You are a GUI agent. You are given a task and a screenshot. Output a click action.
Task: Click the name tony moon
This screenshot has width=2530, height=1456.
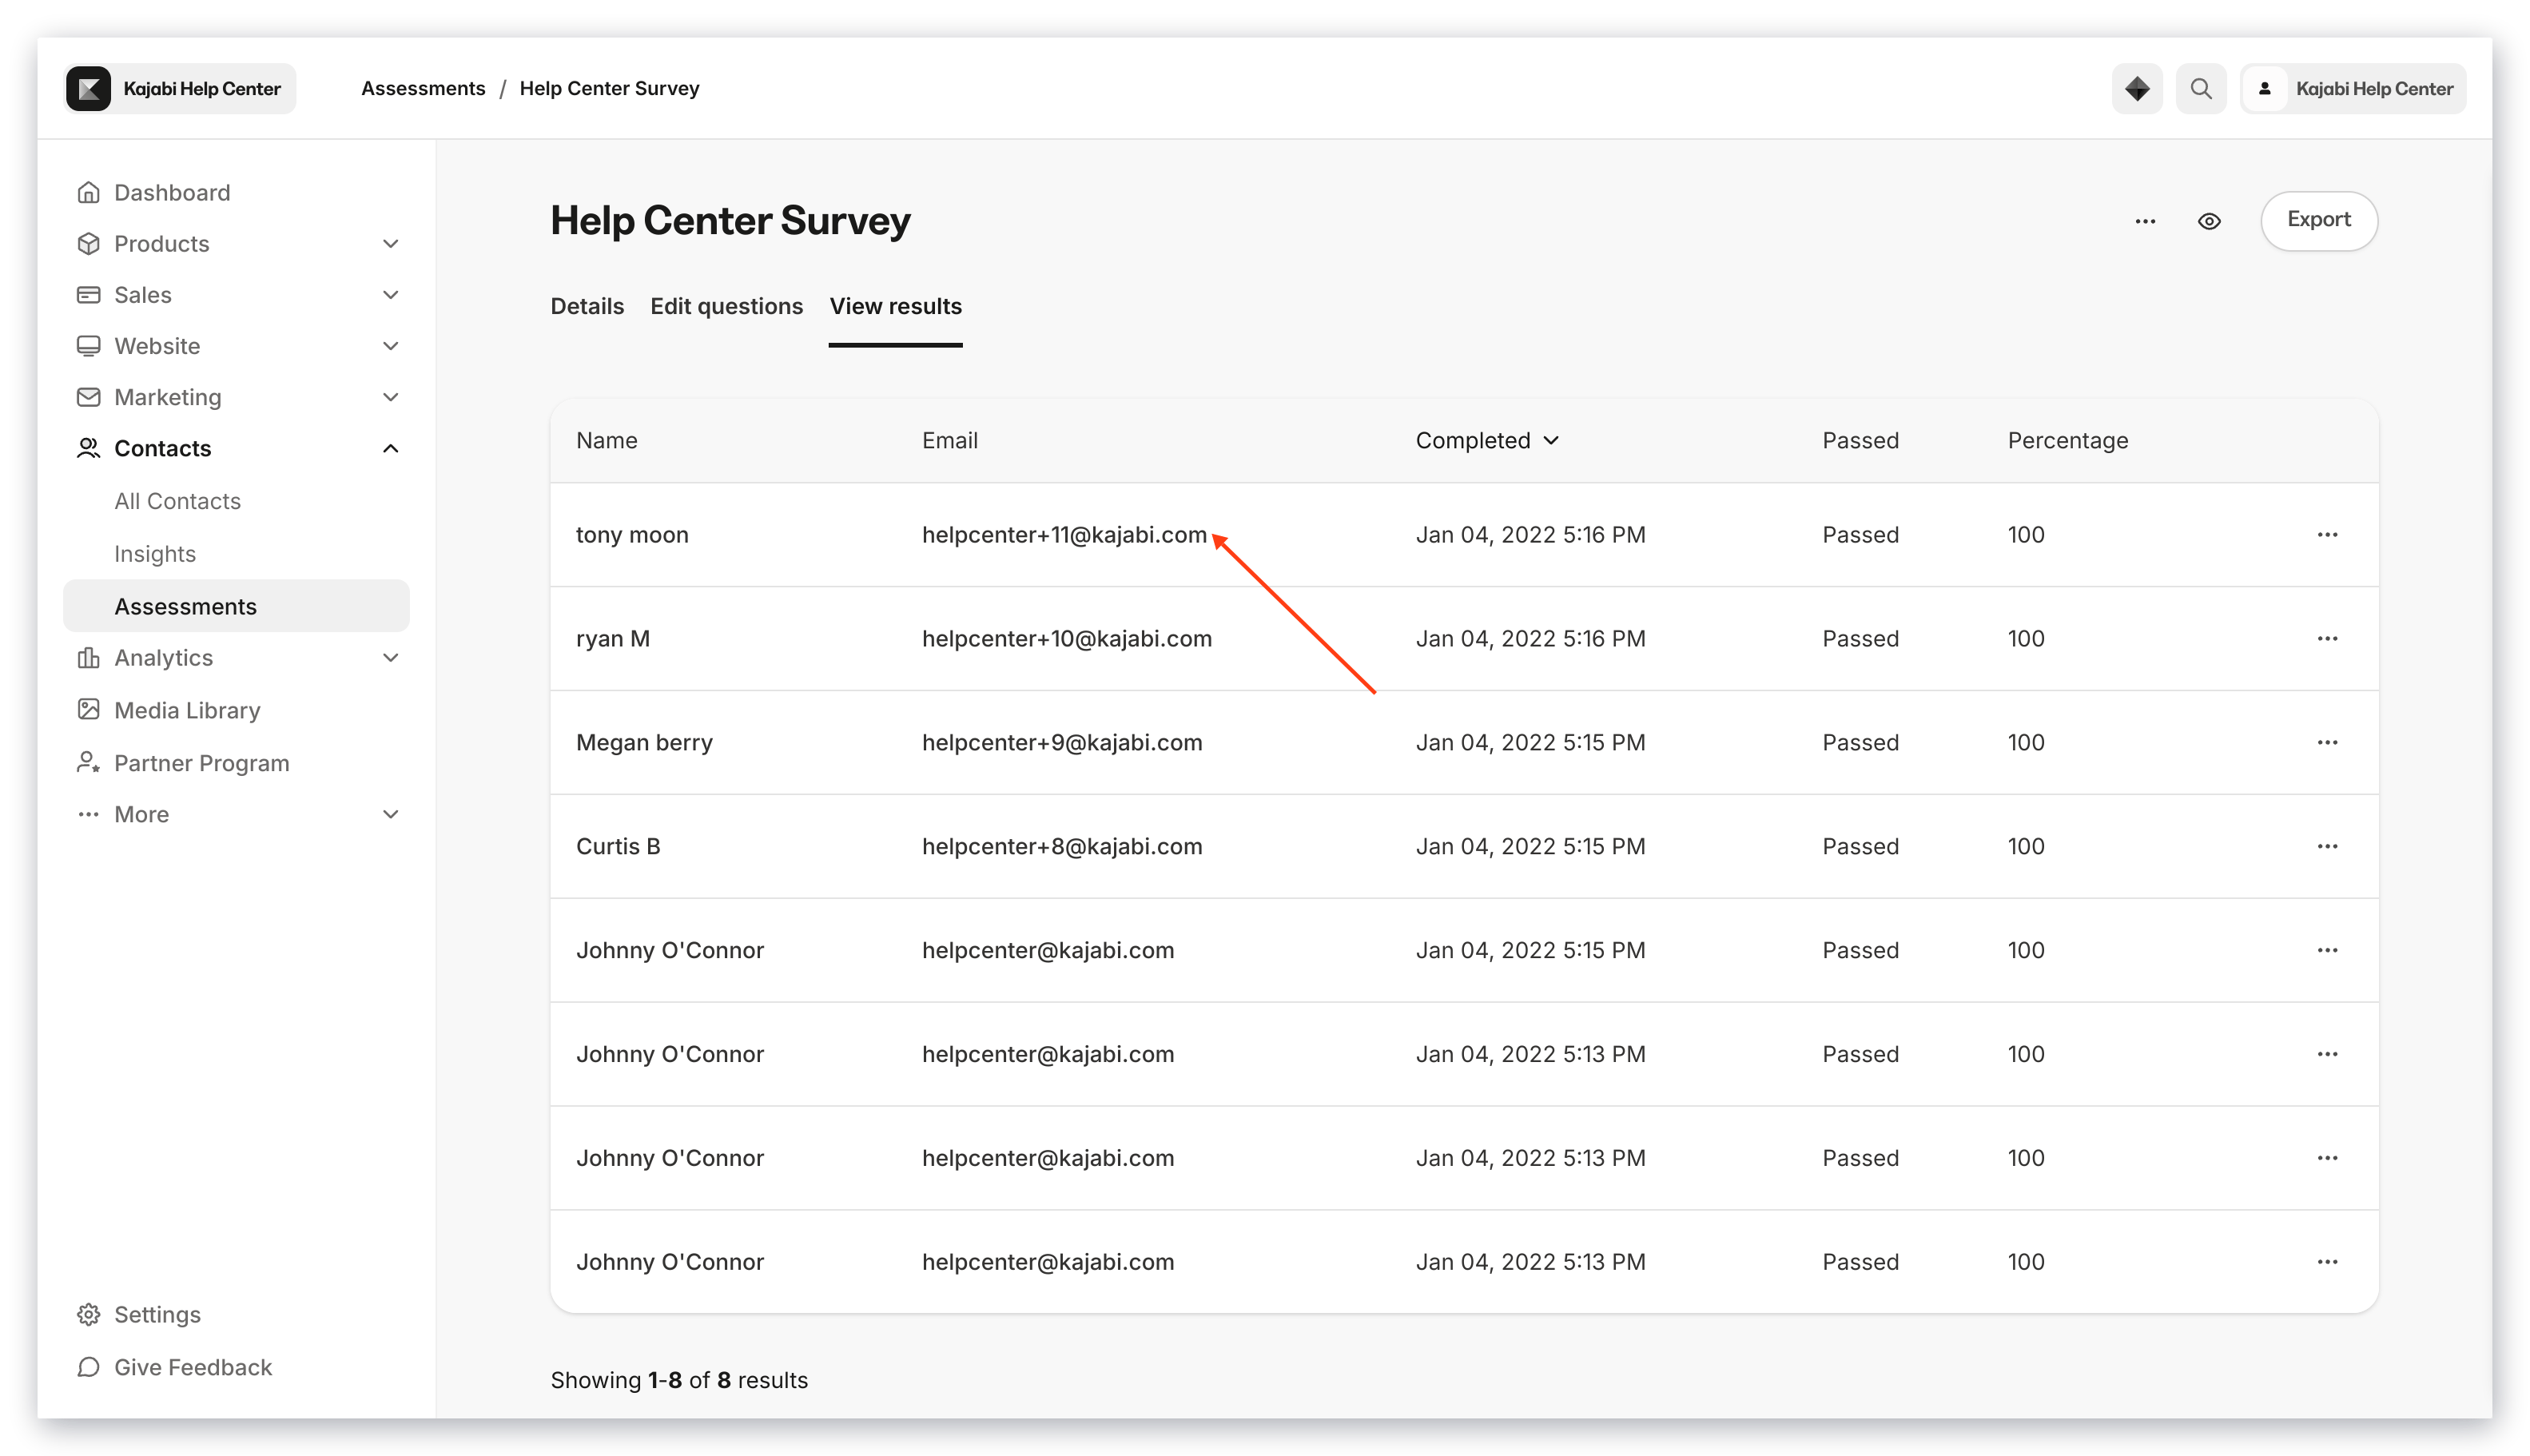point(632,534)
